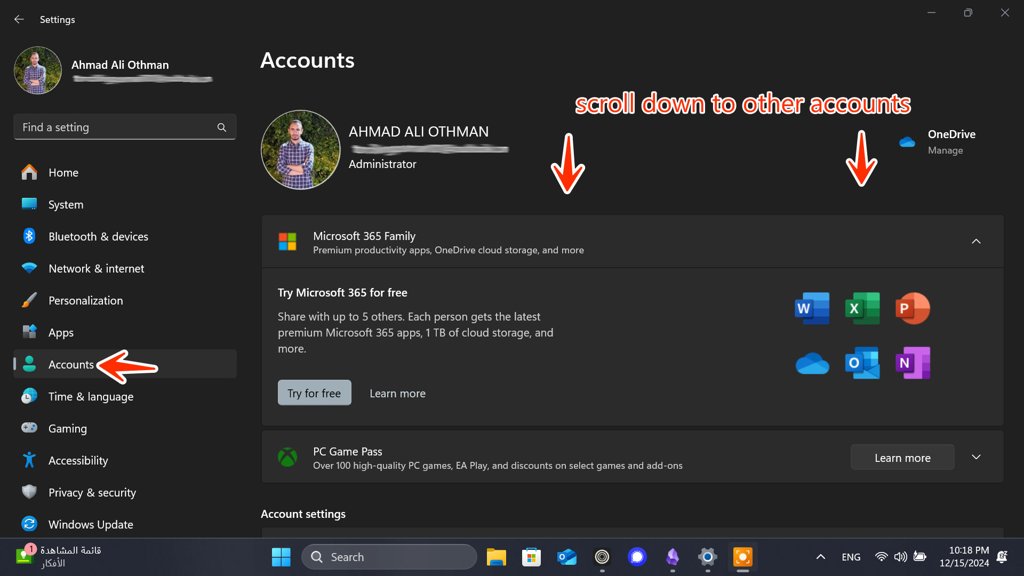Screen dimensions: 1024x576
Task: Open Bluetooth & devices settings
Action: click(98, 236)
